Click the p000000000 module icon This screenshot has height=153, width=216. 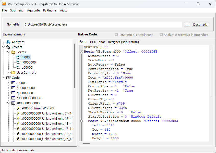coord(13,88)
